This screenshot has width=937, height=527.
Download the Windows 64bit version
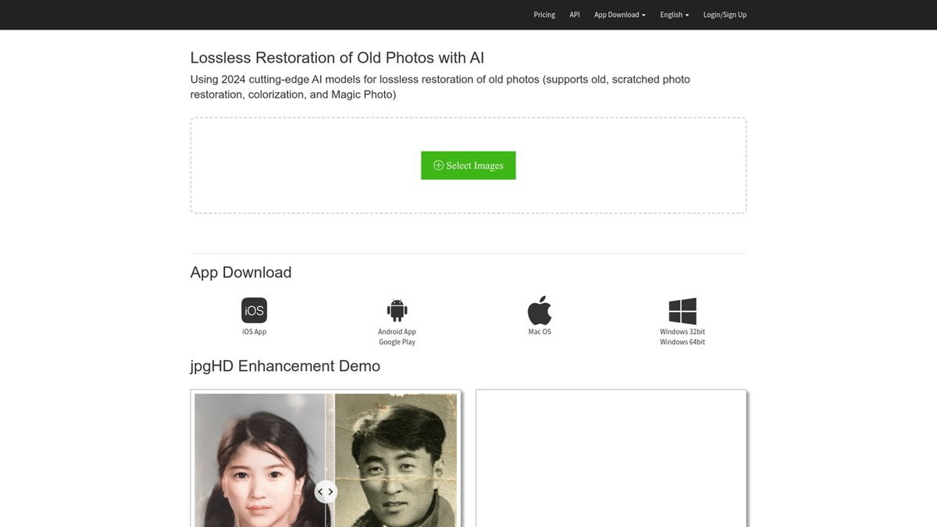[x=682, y=342]
